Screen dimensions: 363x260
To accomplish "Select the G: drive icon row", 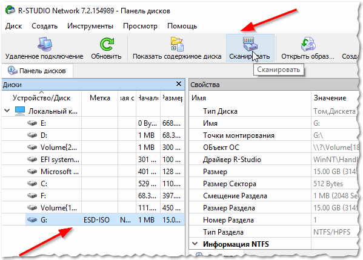I will click(x=105, y=219).
